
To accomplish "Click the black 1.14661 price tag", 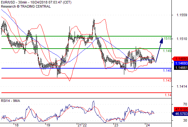I will pyautogui.click(x=181, y=68).
